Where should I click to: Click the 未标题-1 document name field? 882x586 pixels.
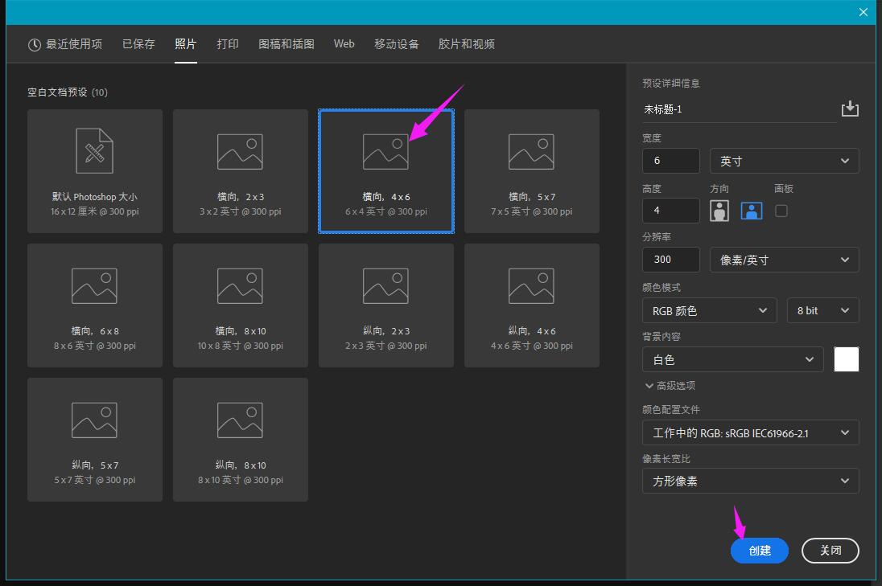[x=739, y=109]
